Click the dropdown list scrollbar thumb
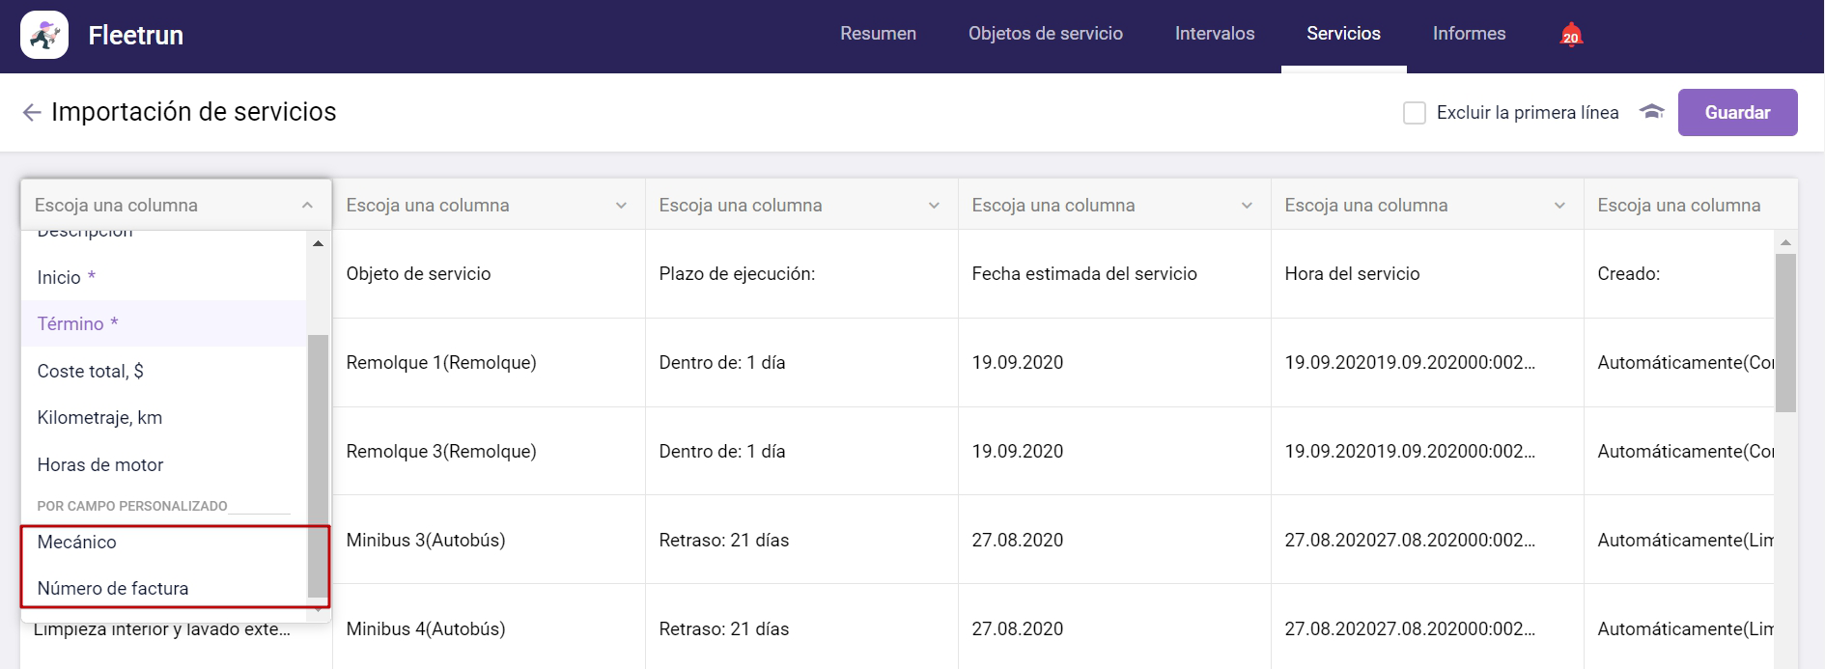 [x=318, y=466]
